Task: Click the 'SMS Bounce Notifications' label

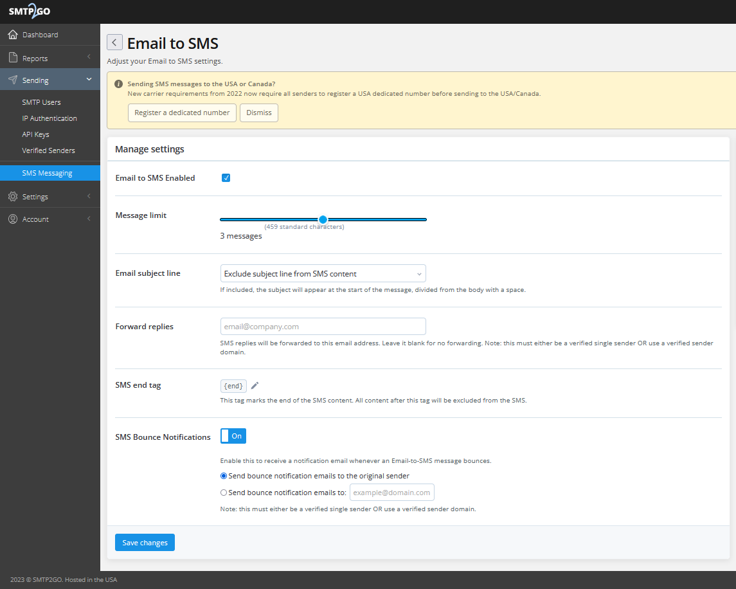Action: coord(163,437)
